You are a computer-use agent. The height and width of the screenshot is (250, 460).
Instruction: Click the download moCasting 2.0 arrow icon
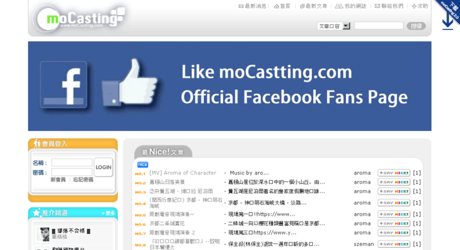(448, 21)
